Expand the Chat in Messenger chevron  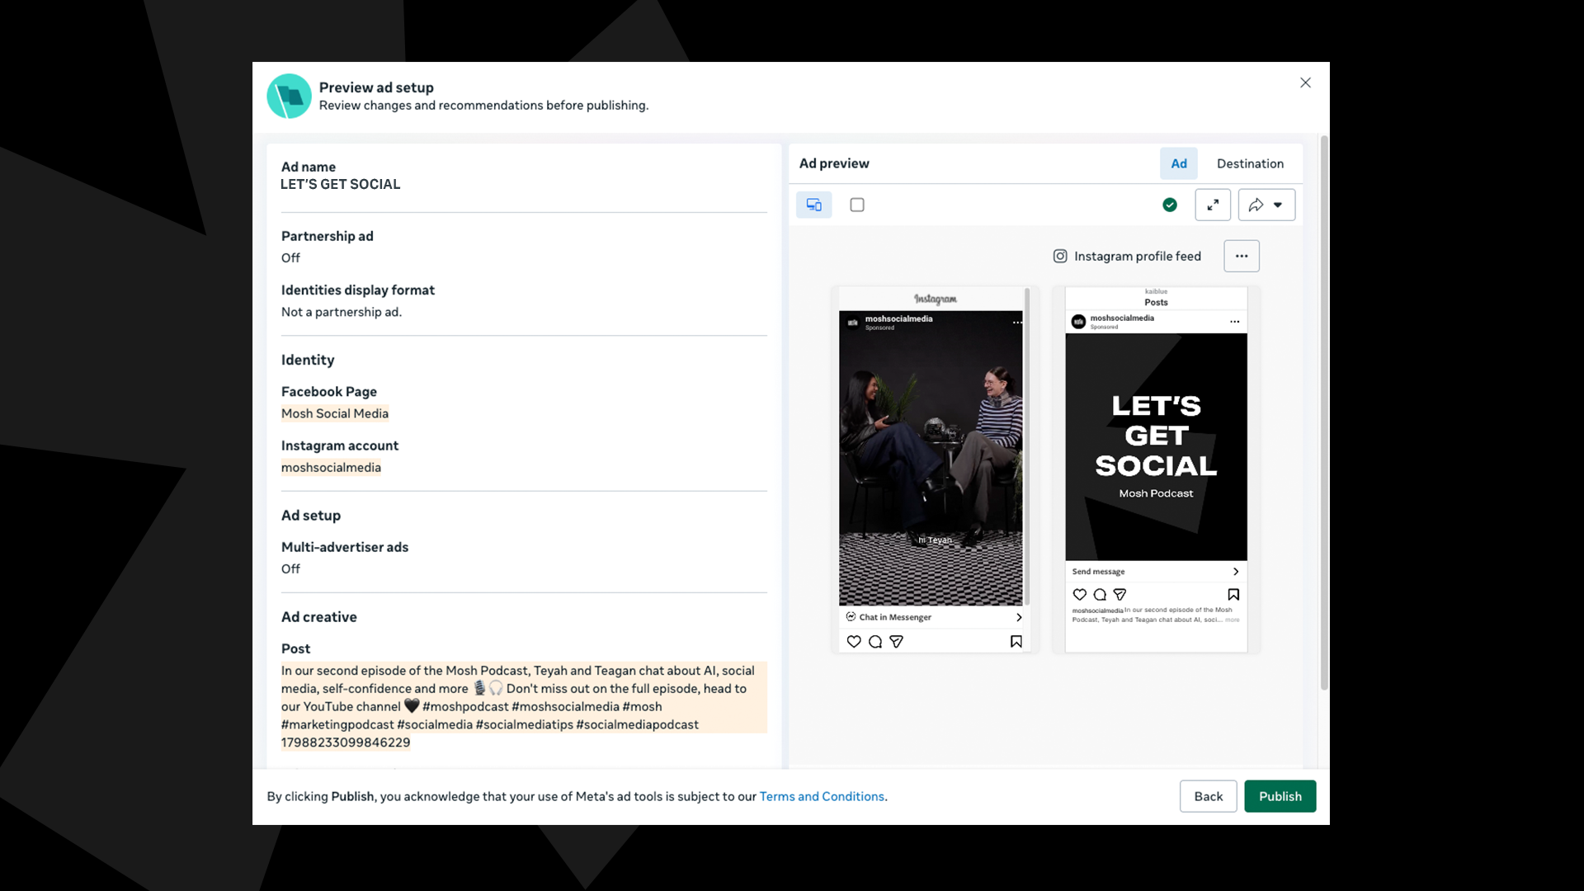tap(1018, 617)
